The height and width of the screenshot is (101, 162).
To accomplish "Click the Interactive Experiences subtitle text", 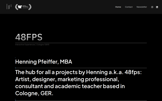I will 25,45.
